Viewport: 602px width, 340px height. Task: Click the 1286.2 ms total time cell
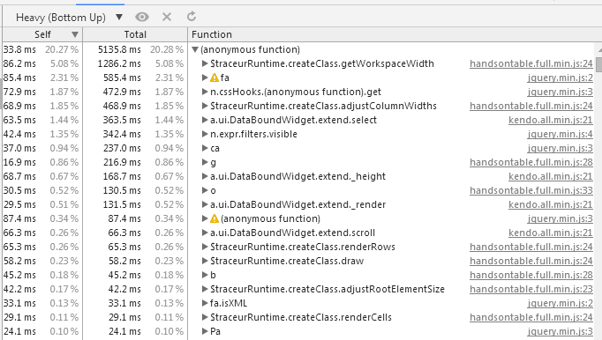pyautogui.click(x=119, y=63)
